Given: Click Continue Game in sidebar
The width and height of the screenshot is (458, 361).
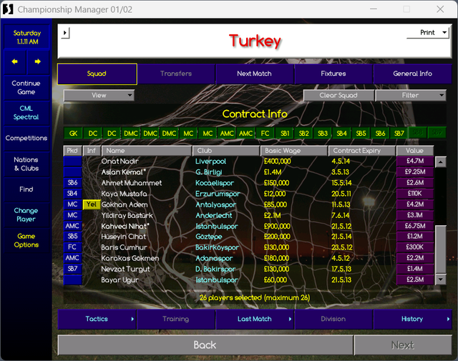Looking at the screenshot, I should [26, 87].
